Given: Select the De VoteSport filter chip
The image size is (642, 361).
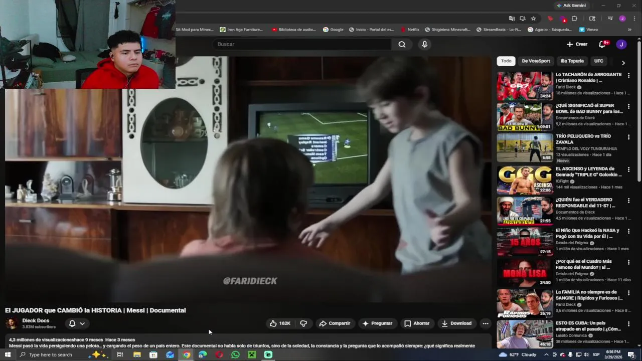Looking at the screenshot, I should point(536,61).
